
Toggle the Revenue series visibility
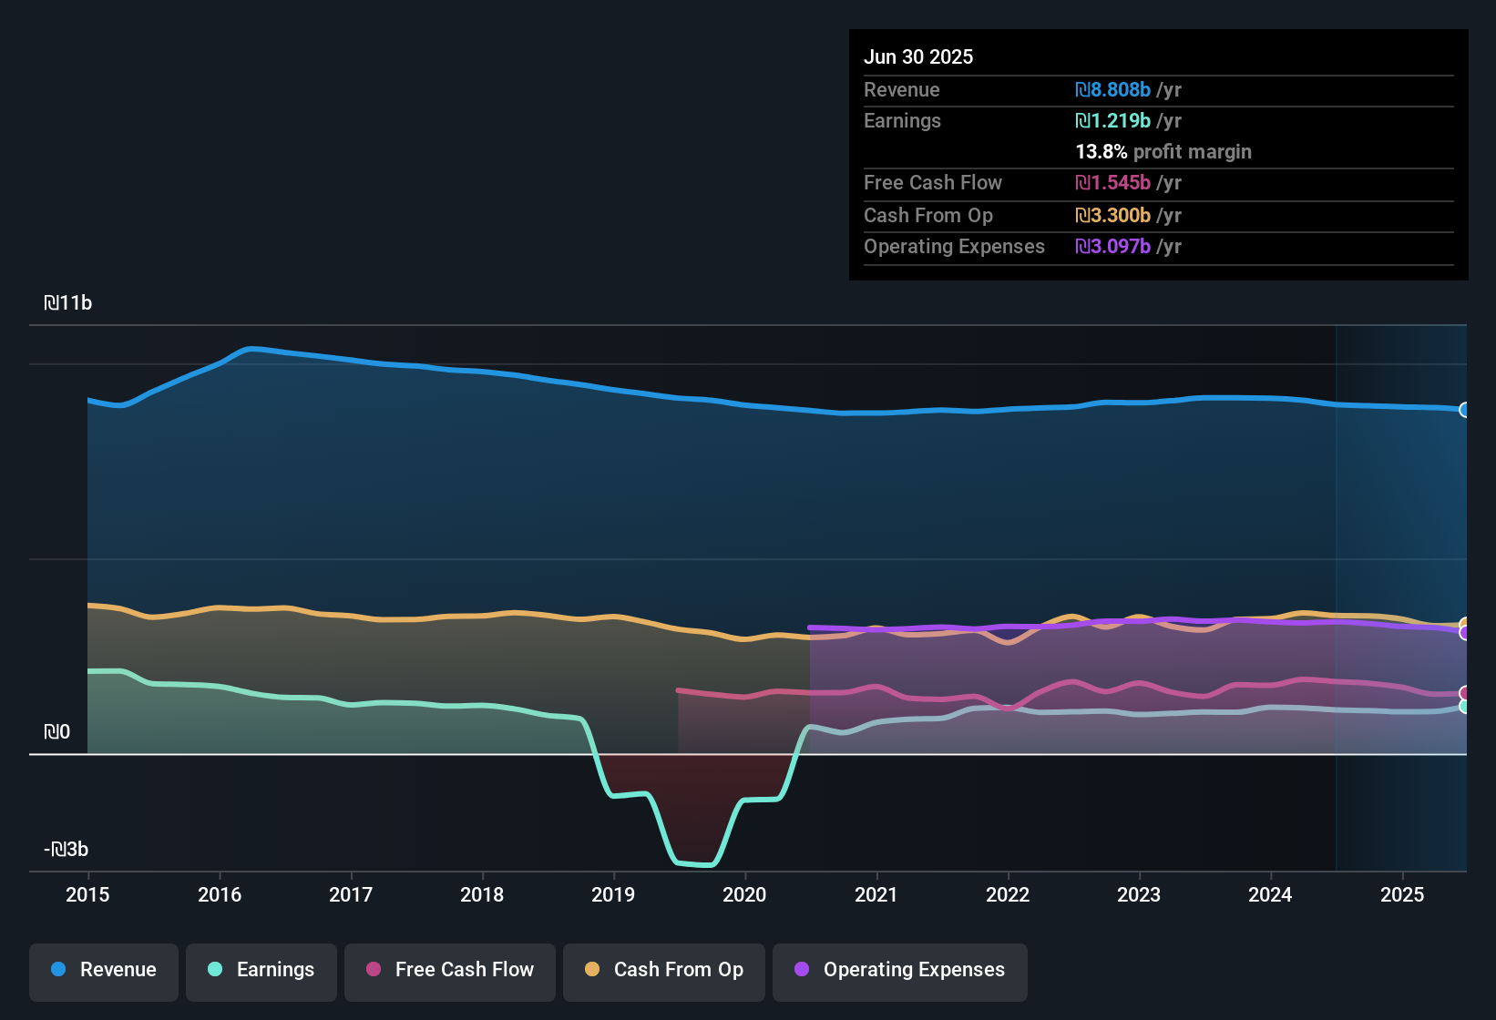click(103, 970)
